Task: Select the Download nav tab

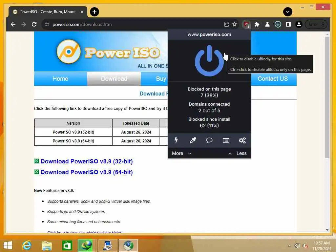Action: click(114, 79)
